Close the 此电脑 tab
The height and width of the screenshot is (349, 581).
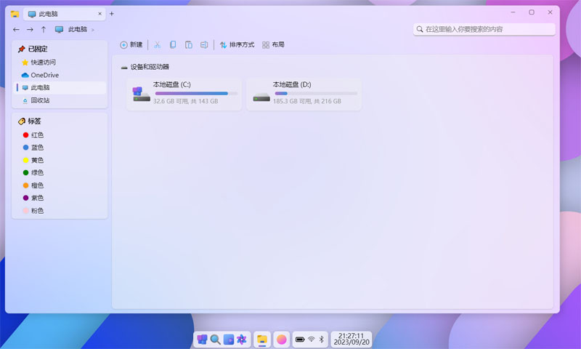tap(99, 14)
